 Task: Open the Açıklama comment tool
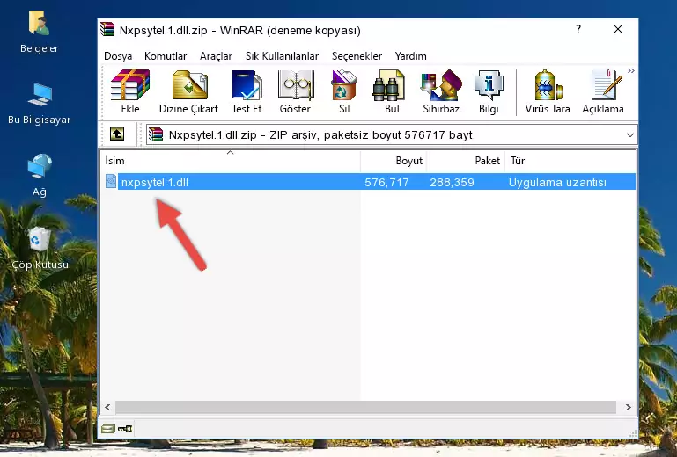[603, 91]
